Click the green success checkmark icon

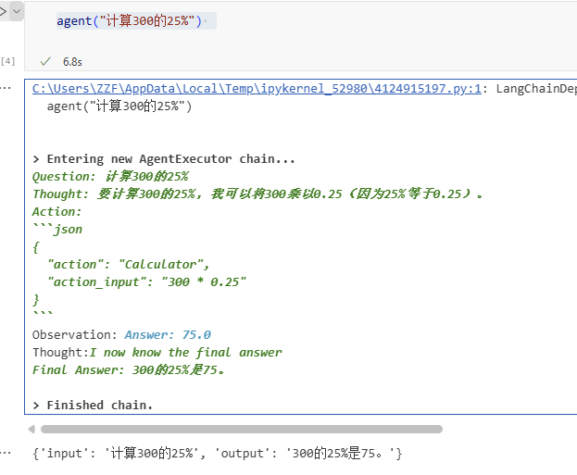tap(45, 61)
